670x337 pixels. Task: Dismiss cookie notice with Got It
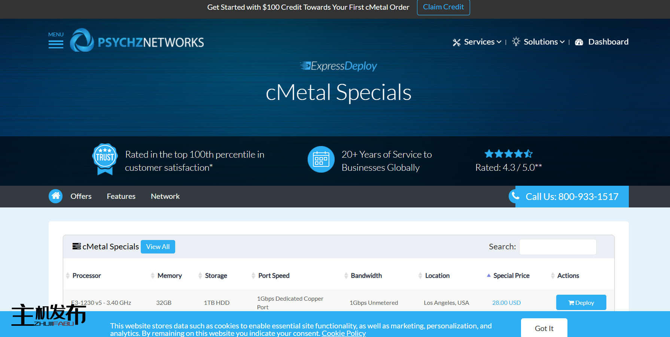(544, 328)
